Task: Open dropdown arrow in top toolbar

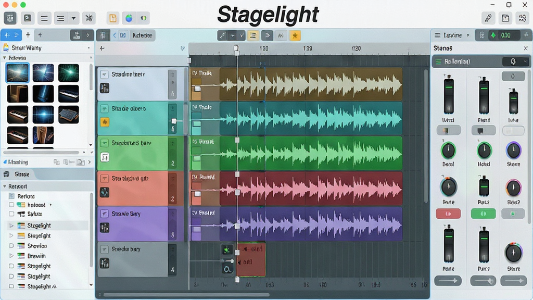Action: click(73, 18)
